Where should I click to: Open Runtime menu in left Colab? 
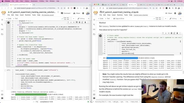tap(28, 15)
